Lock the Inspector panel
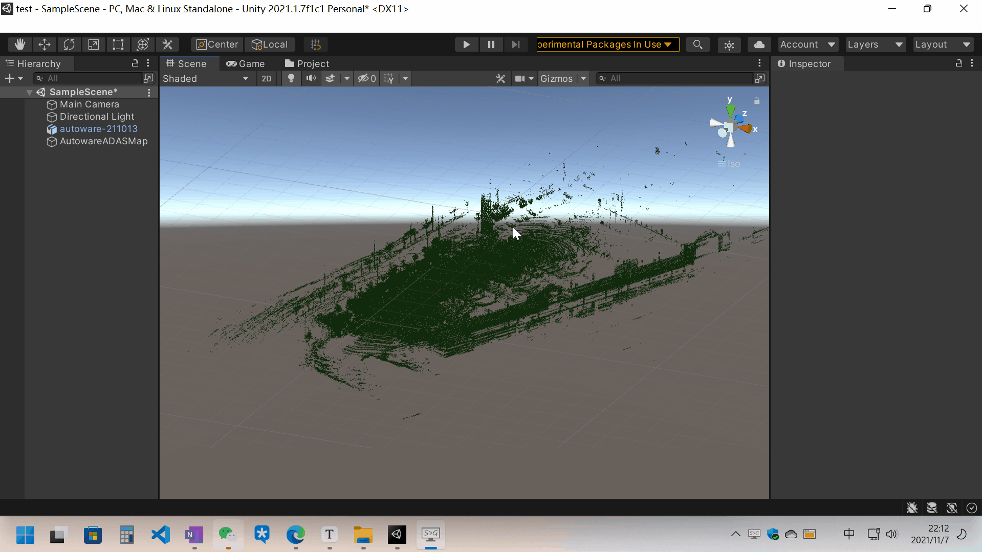This screenshot has width=982, height=552. point(958,63)
